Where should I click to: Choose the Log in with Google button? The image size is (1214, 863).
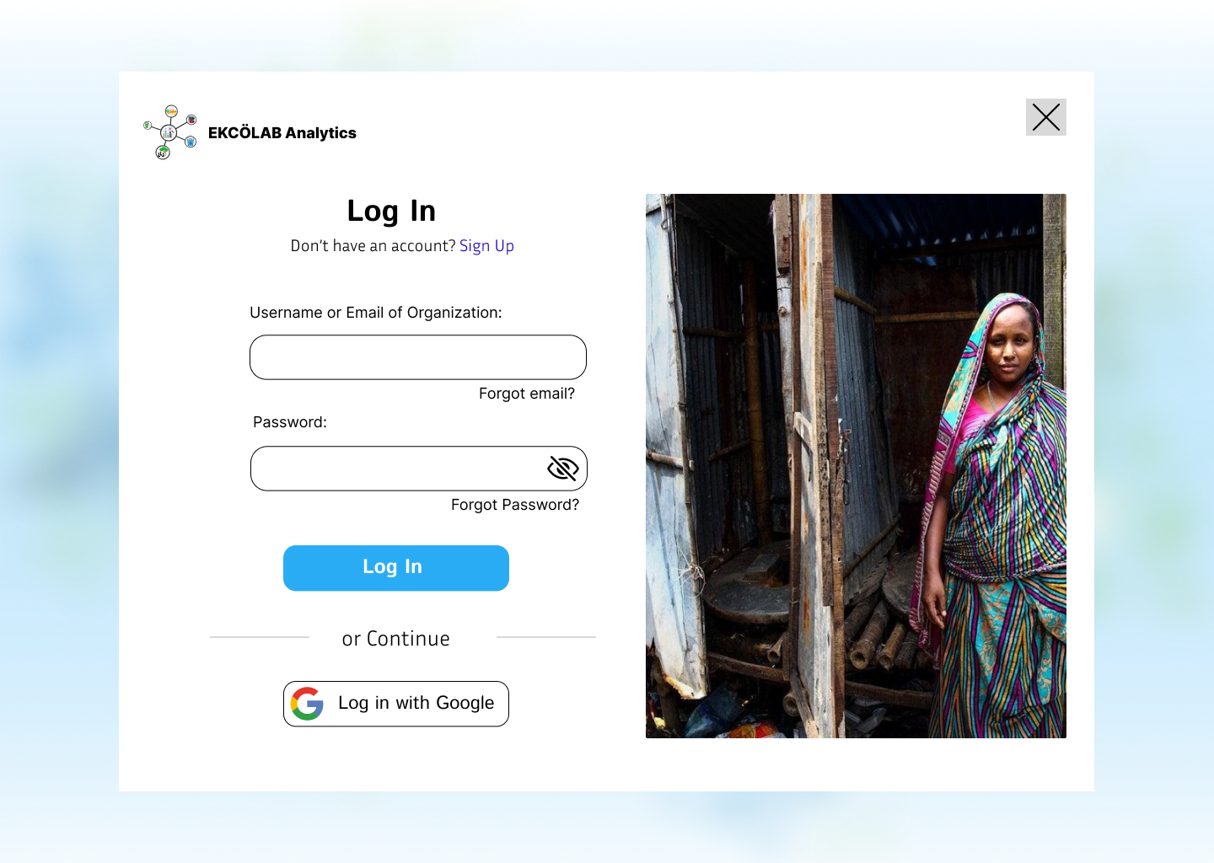coord(396,704)
